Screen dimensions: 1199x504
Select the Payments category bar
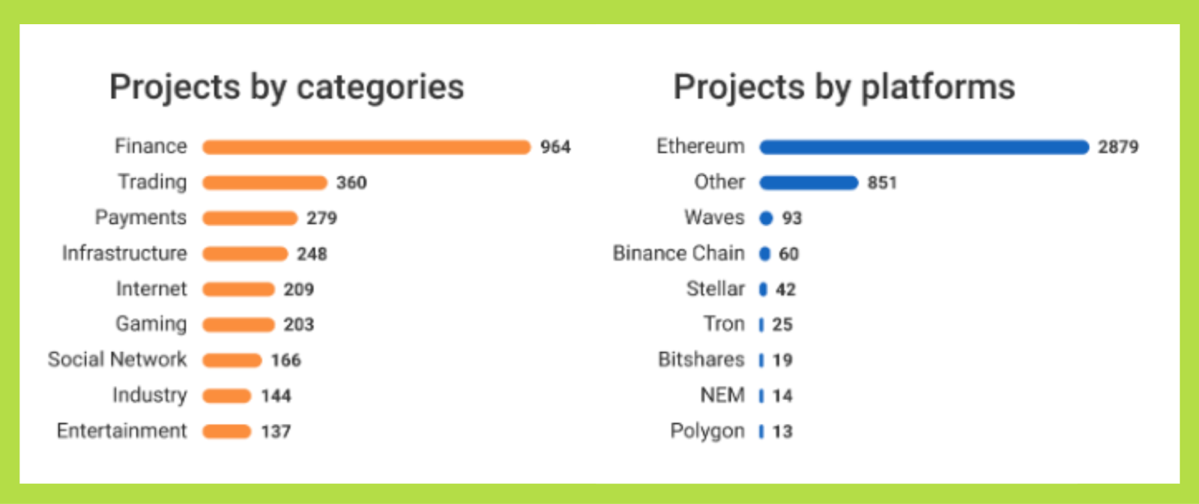click(250, 218)
